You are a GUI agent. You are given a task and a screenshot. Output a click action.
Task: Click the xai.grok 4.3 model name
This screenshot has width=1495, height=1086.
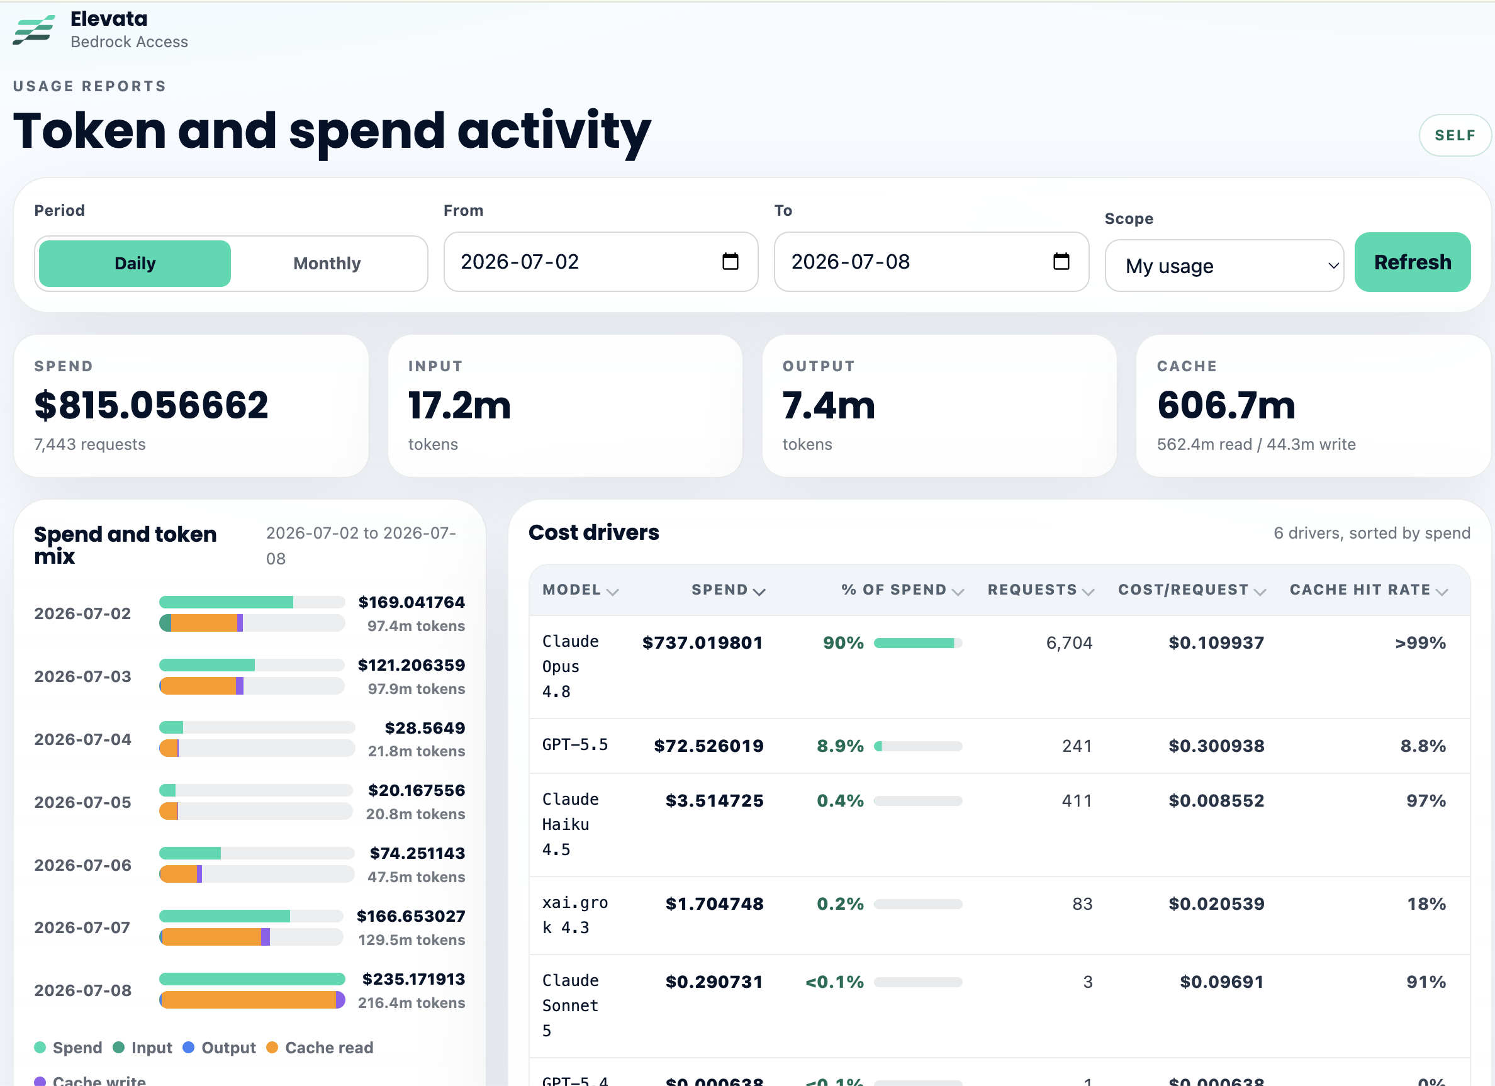(x=575, y=915)
